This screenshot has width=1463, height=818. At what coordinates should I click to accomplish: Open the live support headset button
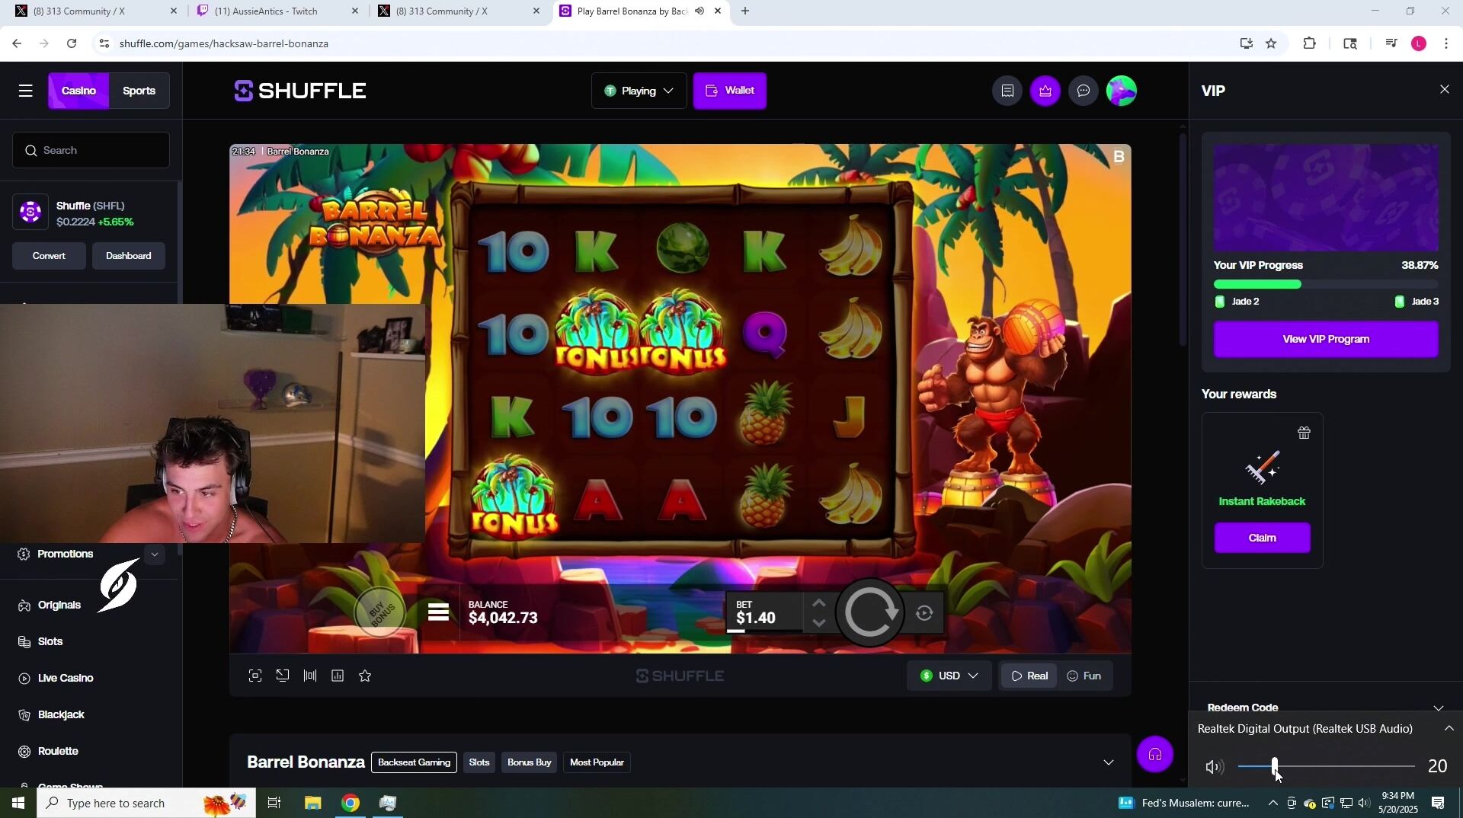point(1154,755)
